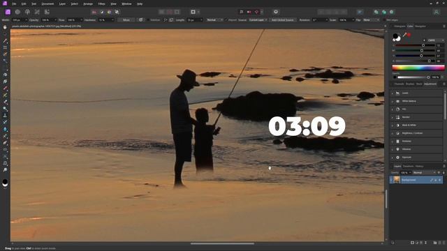
Task: Open the account profile icon
Action: point(436,12)
